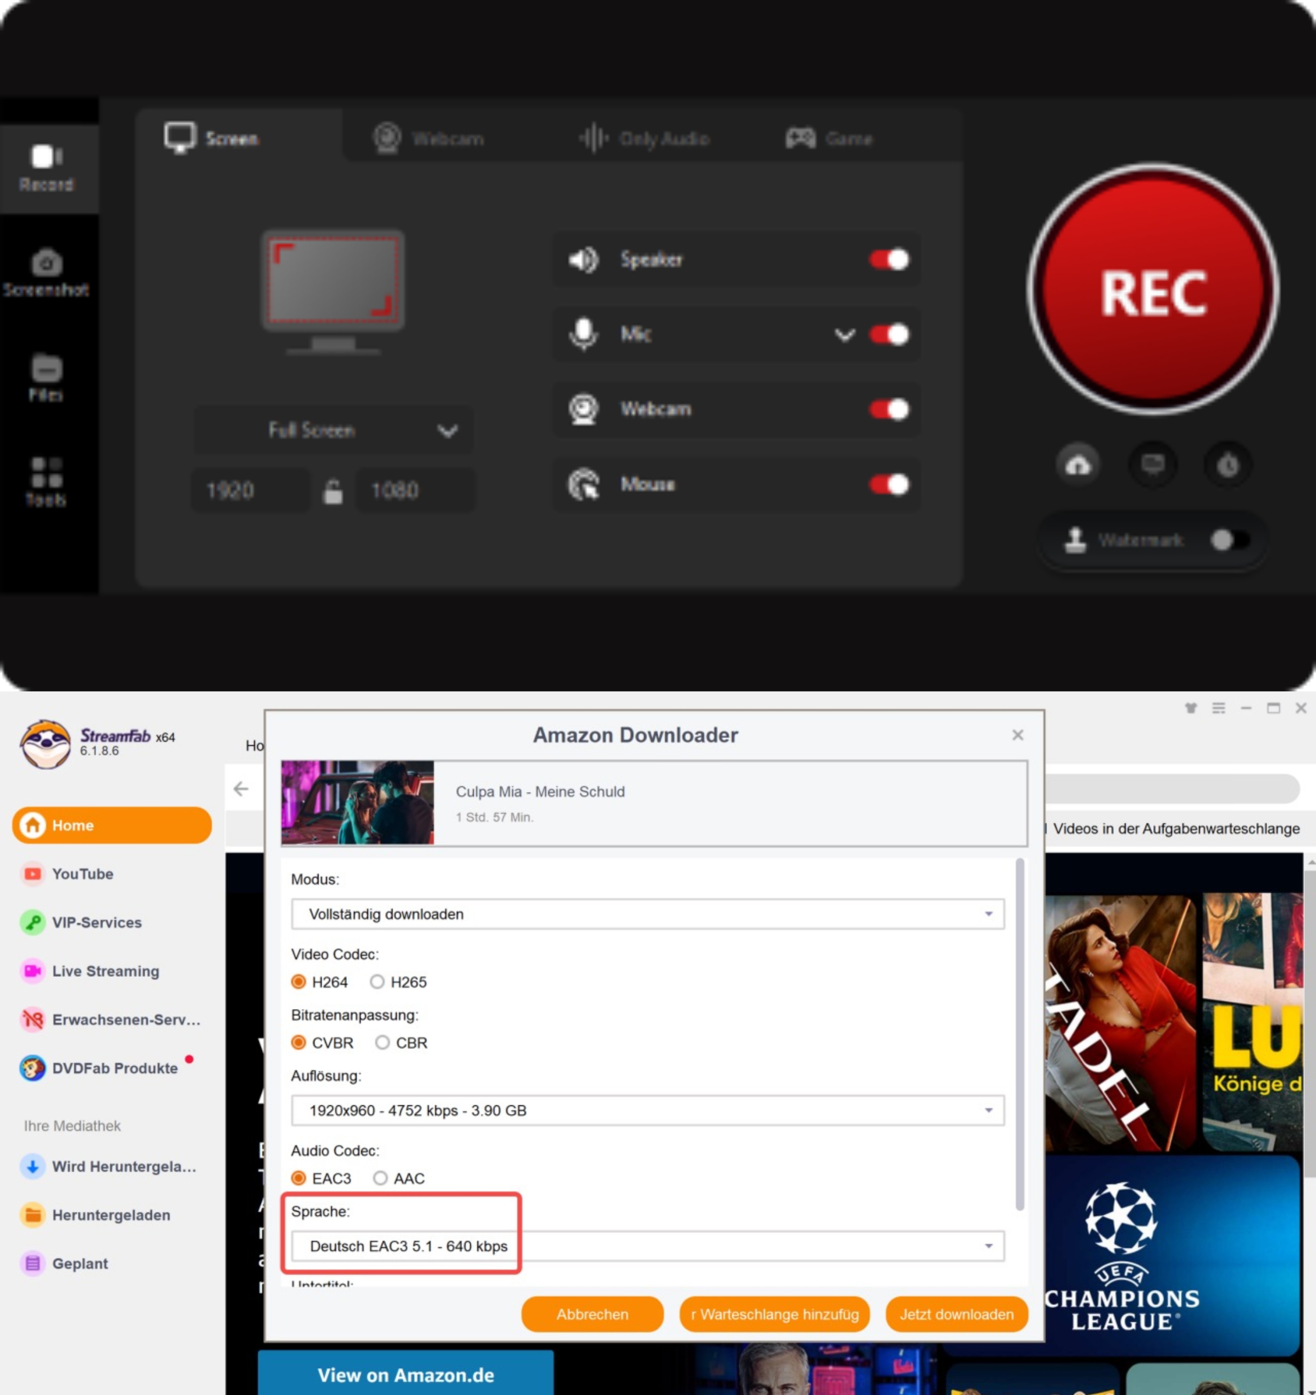The width and height of the screenshot is (1316, 1395).
Task: Open the Screenshot section in recorder sidebar
Action: point(46,273)
